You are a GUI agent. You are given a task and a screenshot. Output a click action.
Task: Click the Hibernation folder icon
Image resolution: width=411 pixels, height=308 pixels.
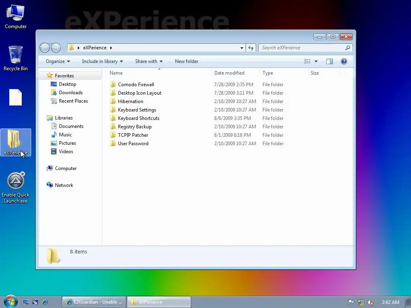[113, 101]
